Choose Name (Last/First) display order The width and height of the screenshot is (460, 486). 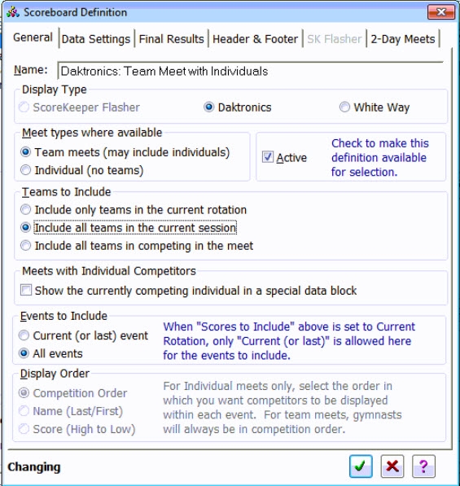pyautogui.click(x=71, y=411)
